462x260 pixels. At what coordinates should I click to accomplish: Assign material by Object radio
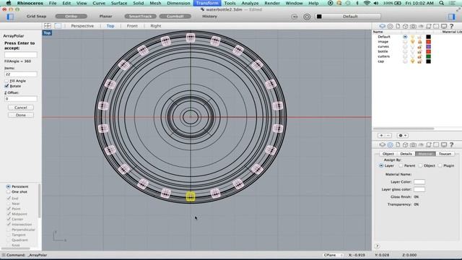coord(420,165)
